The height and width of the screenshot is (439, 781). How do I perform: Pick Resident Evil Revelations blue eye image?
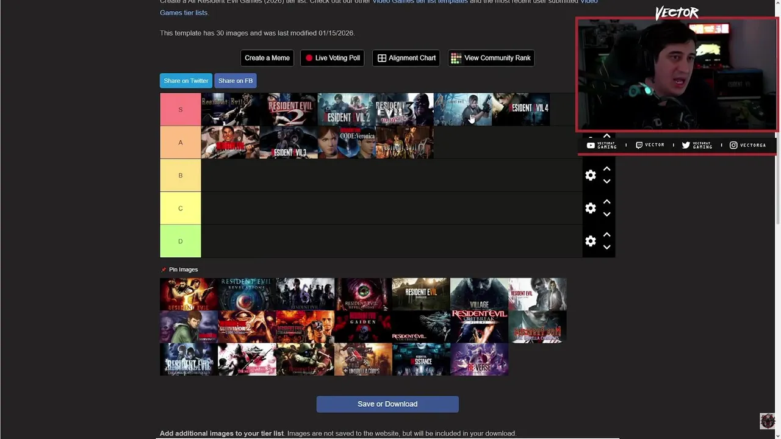[247, 294]
